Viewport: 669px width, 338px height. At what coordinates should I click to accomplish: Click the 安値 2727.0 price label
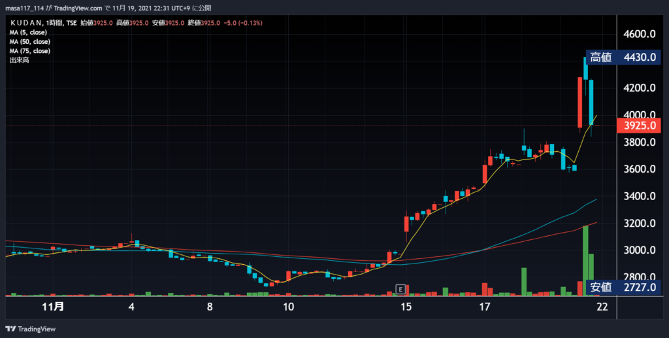coord(623,287)
